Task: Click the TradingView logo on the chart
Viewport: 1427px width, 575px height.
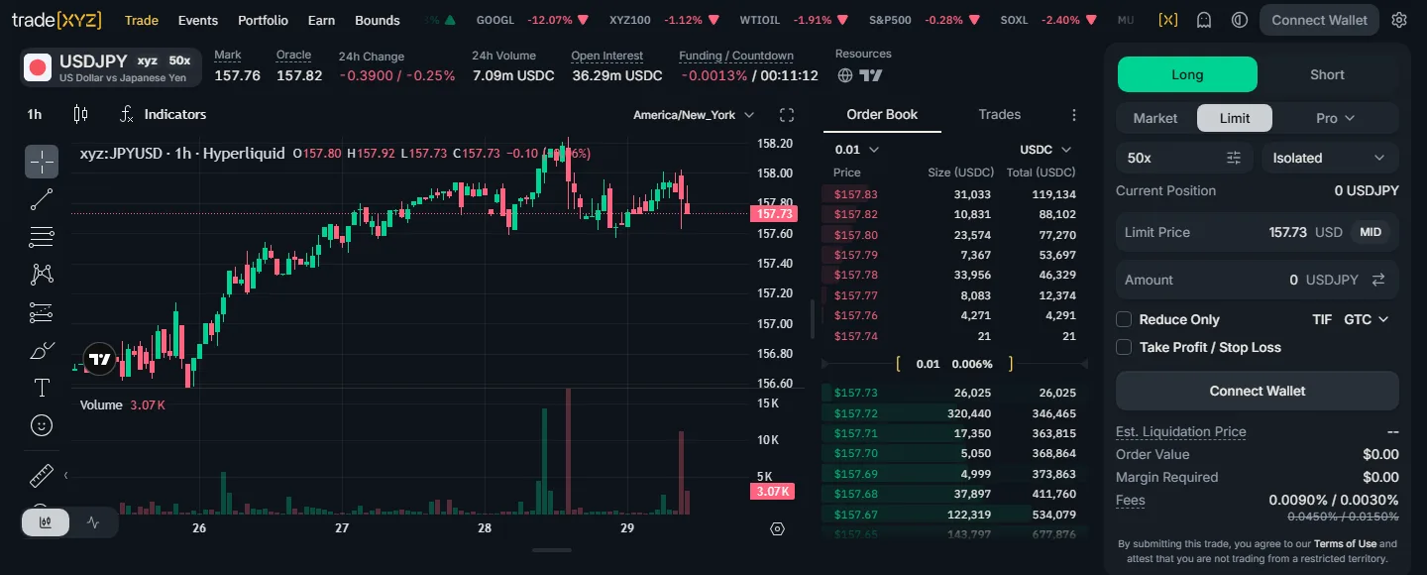Action: pos(99,359)
